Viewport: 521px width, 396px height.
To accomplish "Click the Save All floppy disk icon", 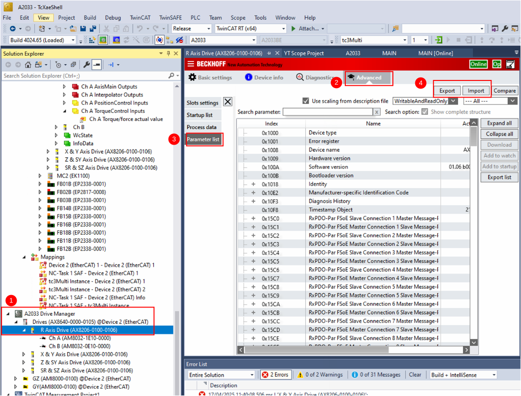I will (93, 29).
